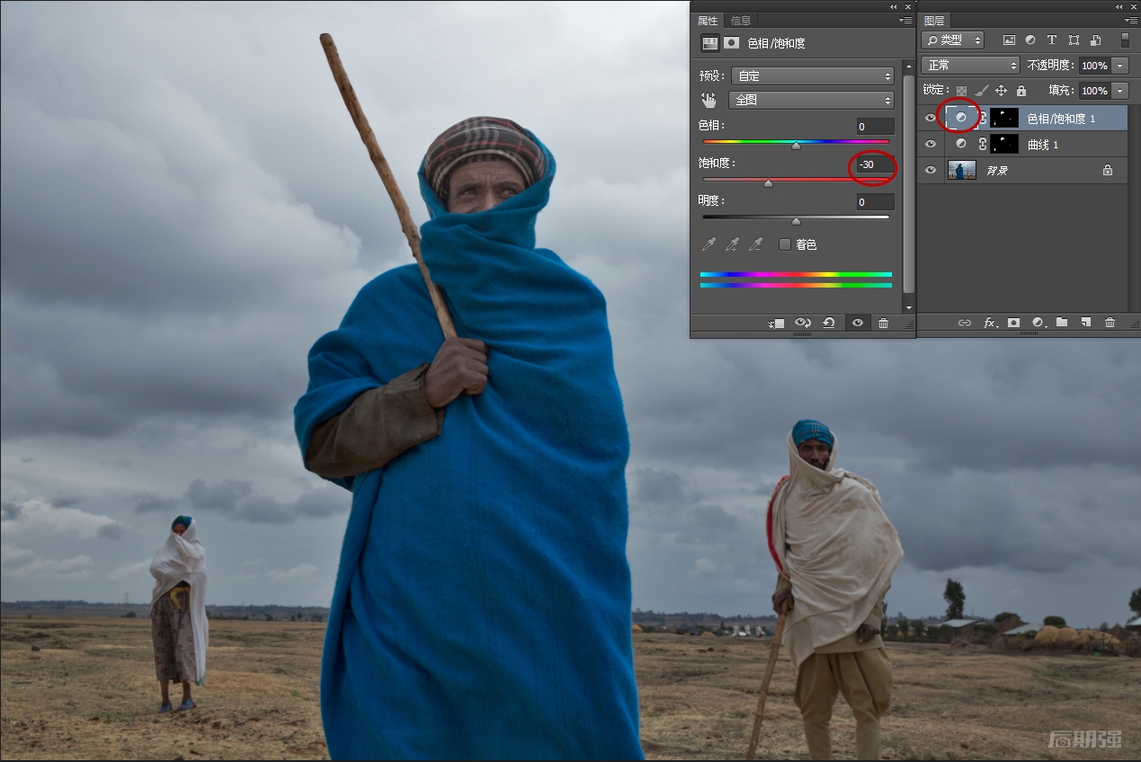Filter layers by smart object icon
The height and width of the screenshot is (762, 1141).
pos(1095,40)
